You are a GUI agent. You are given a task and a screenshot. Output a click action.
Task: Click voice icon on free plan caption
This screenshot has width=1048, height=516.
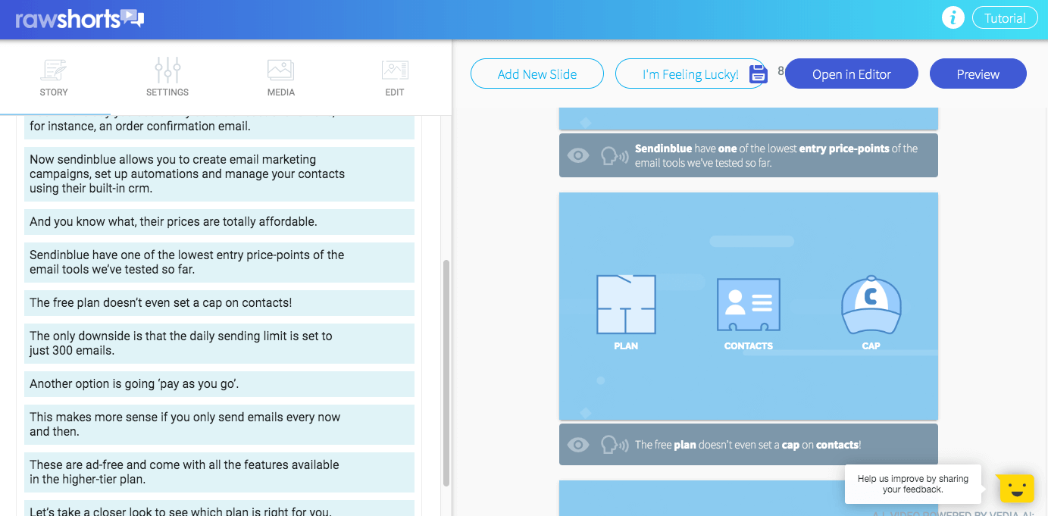[x=614, y=445]
